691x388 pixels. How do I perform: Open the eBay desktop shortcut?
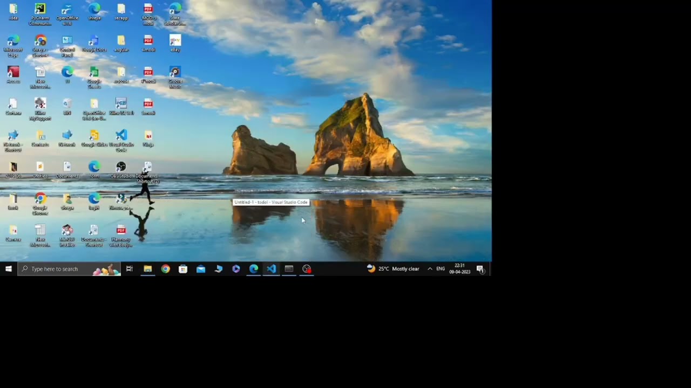pyautogui.click(x=175, y=44)
